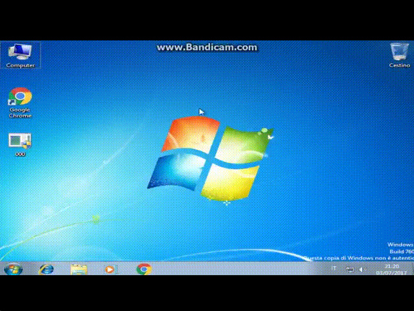Open the network tray icon
Viewport: 414px width, 311px height.
[x=349, y=269]
